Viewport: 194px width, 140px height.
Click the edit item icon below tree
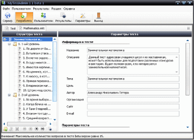pos(11,129)
